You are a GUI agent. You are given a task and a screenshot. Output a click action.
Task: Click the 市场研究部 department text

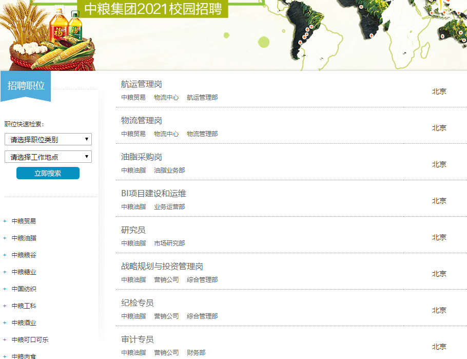tap(169, 243)
